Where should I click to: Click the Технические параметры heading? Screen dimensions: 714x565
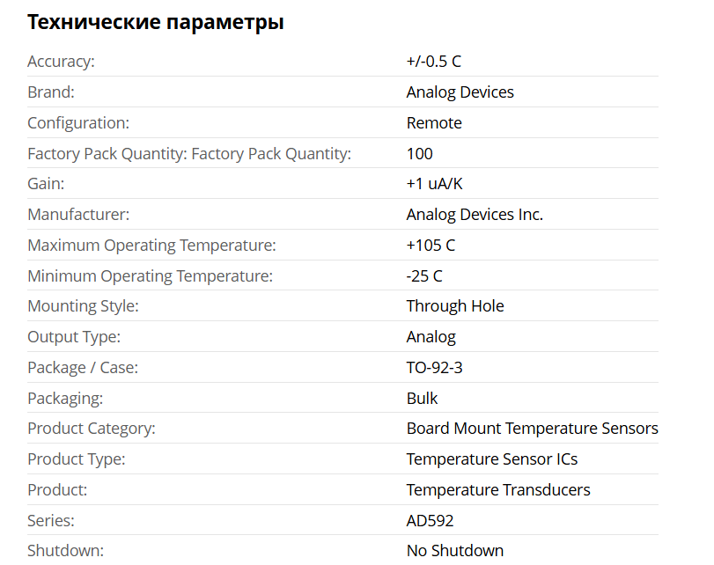[155, 22]
